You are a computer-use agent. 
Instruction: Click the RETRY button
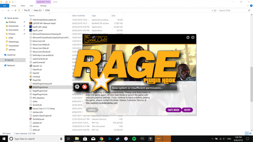point(187,110)
